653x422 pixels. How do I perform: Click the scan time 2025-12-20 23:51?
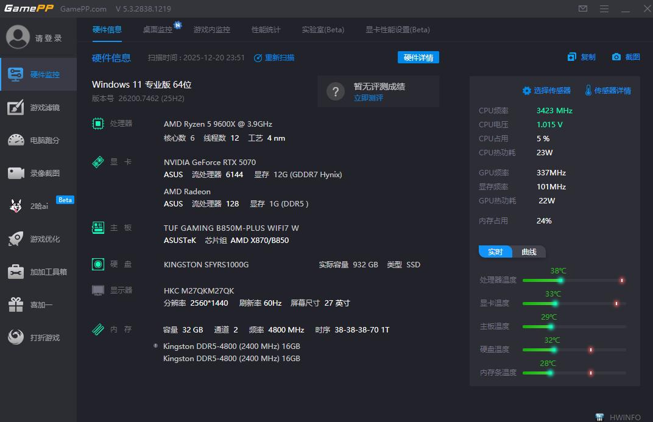click(214, 58)
